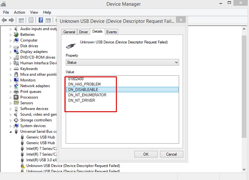
Task: Expand the Disk drives tree node
Action: 10,46
